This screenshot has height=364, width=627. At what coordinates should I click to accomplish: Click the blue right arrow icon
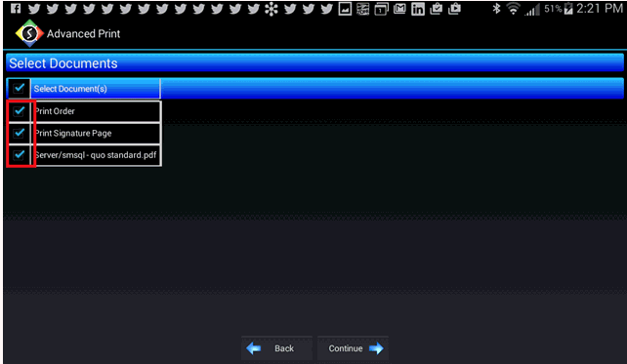376,348
